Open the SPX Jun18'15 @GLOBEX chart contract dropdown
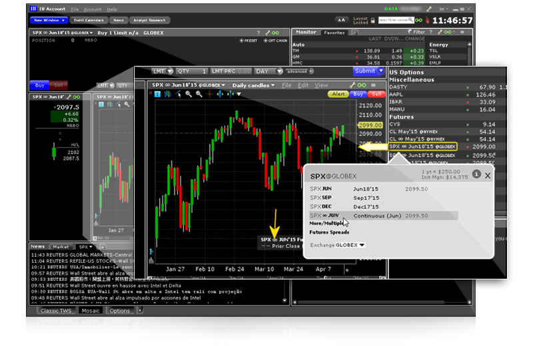The height and width of the screenshot is (346, 533). click(x=189, y=85)
